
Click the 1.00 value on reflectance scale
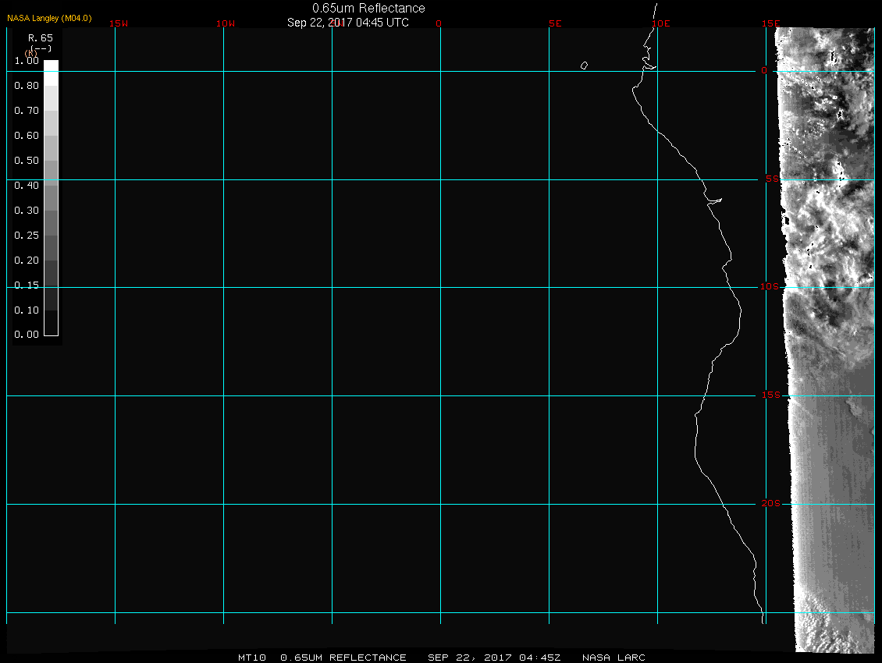tap(27, 61)
